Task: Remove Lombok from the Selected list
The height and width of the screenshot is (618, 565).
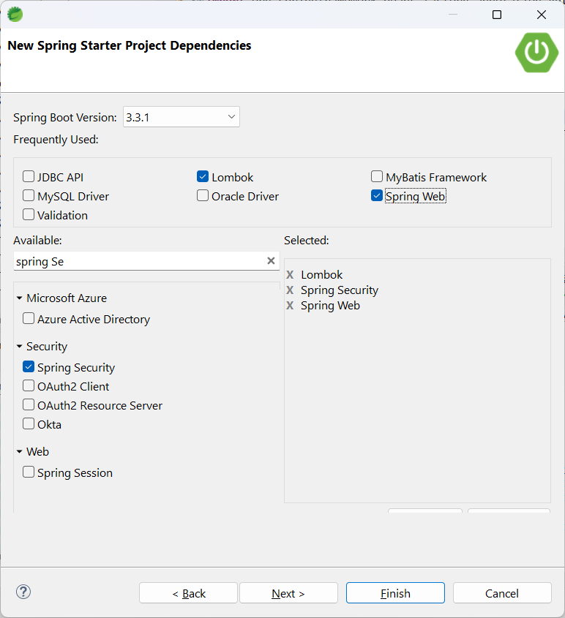Action: (x=290, y=275)
